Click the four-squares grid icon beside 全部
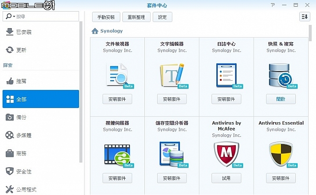Viewport: 316px width, 195px height. pyautogui.click(x=10, y=99)
